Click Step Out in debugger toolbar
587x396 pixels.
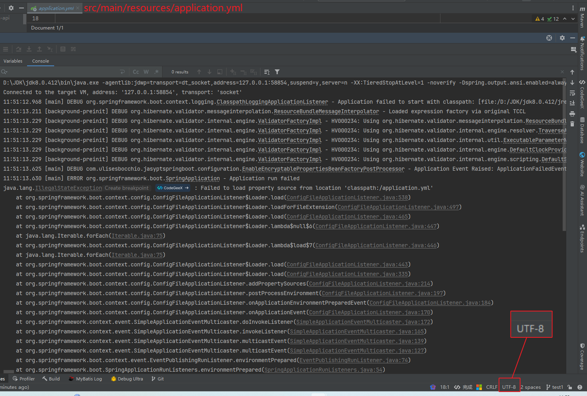[39, 49]
